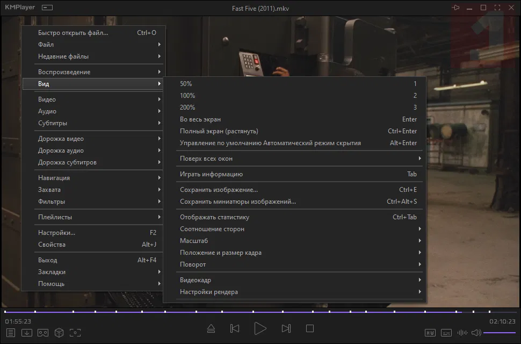Click the download icon in bottom bar

(x=26, y=332)
